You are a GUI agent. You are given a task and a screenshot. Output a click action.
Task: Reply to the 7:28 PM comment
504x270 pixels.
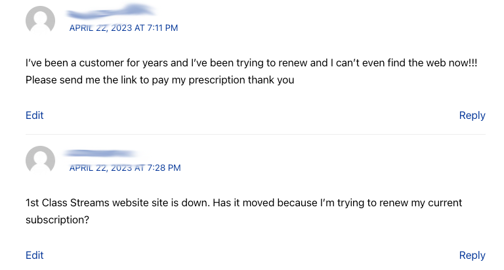[472, 255]
